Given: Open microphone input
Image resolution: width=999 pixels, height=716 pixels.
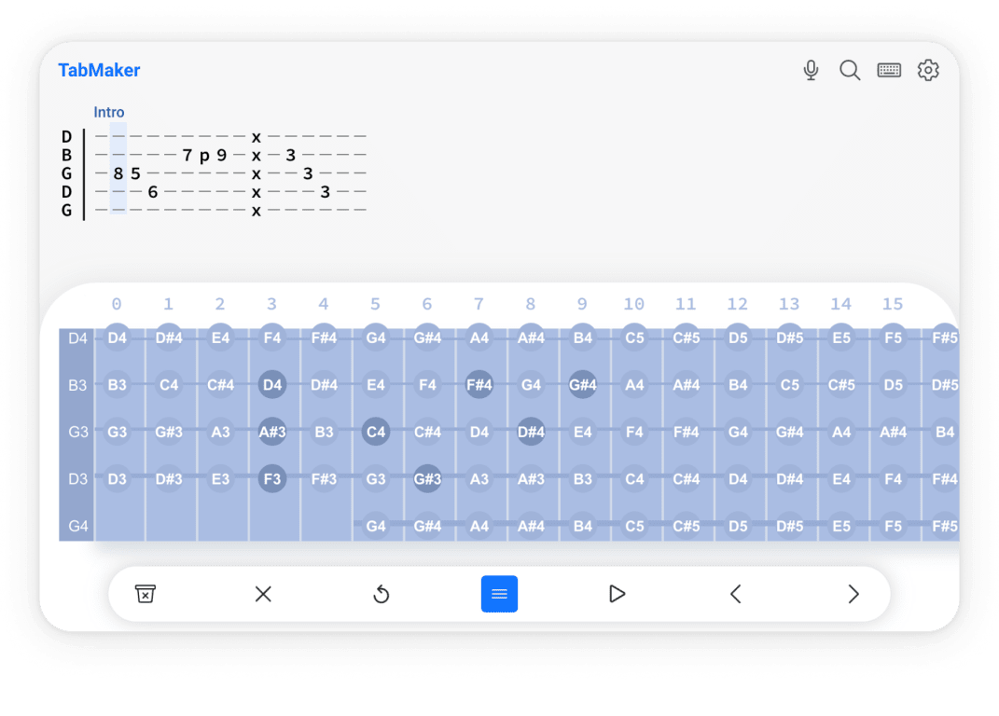Looking at the screenshot, I should (811, 70).
